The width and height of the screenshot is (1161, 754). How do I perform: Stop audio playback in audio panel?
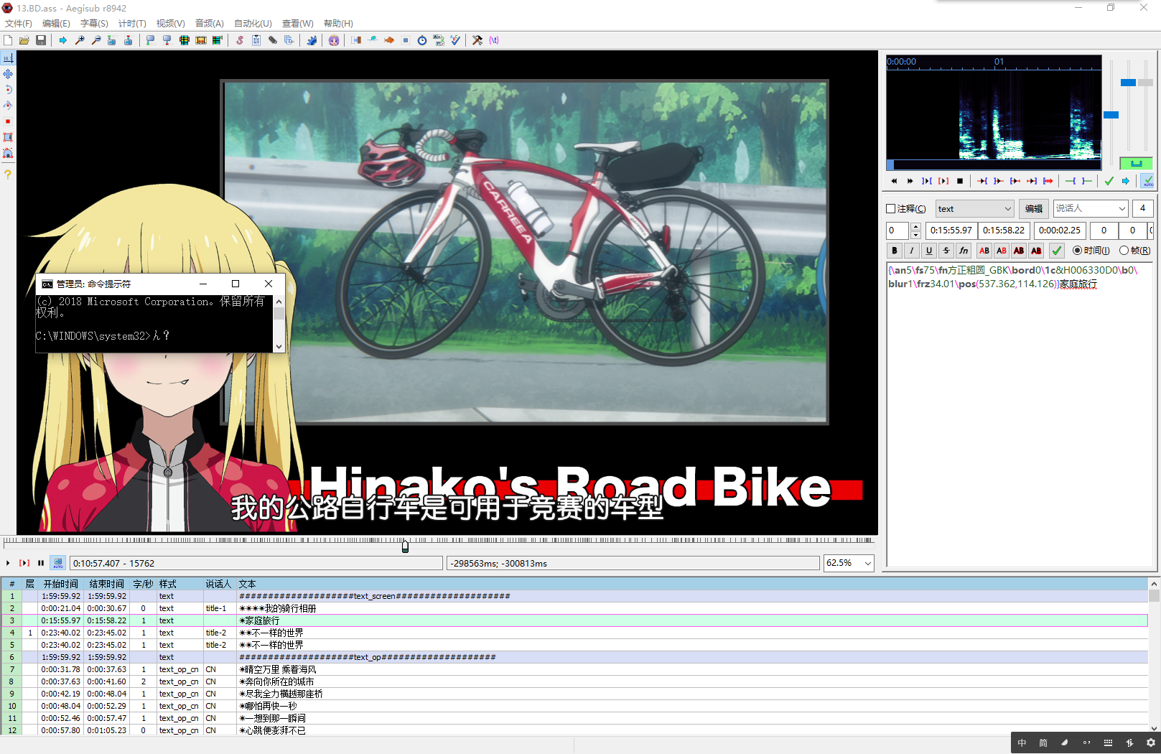[x=960, y=181]
